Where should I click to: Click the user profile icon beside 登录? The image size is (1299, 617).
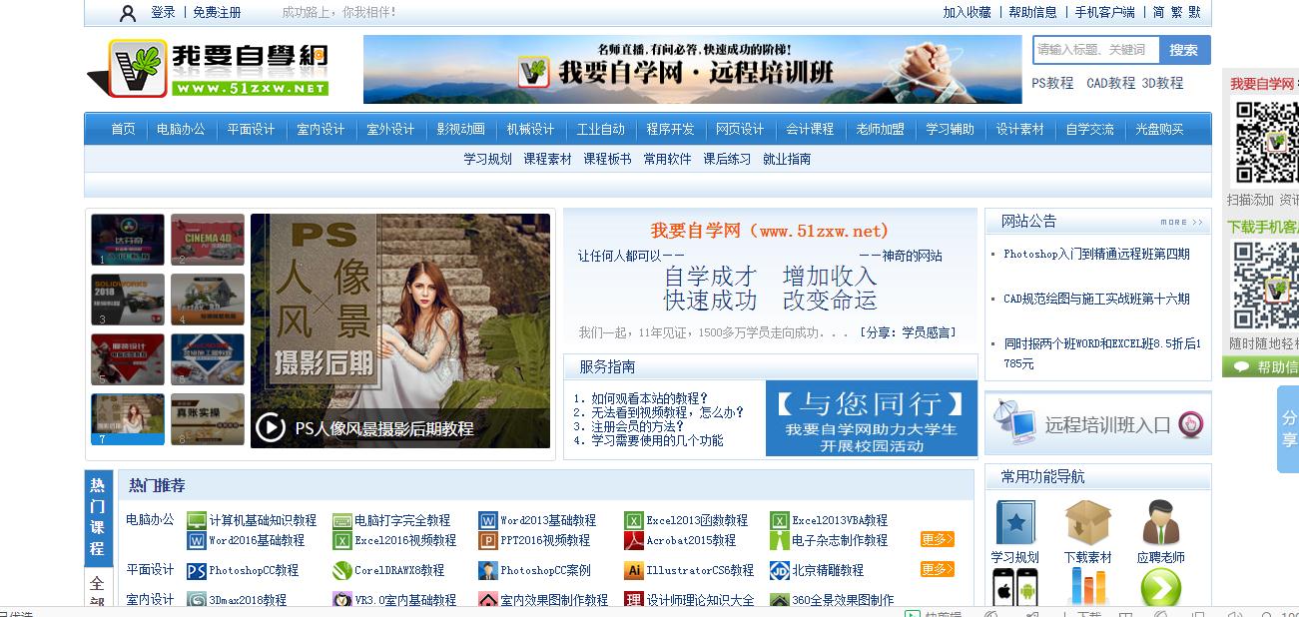(128, 13)
